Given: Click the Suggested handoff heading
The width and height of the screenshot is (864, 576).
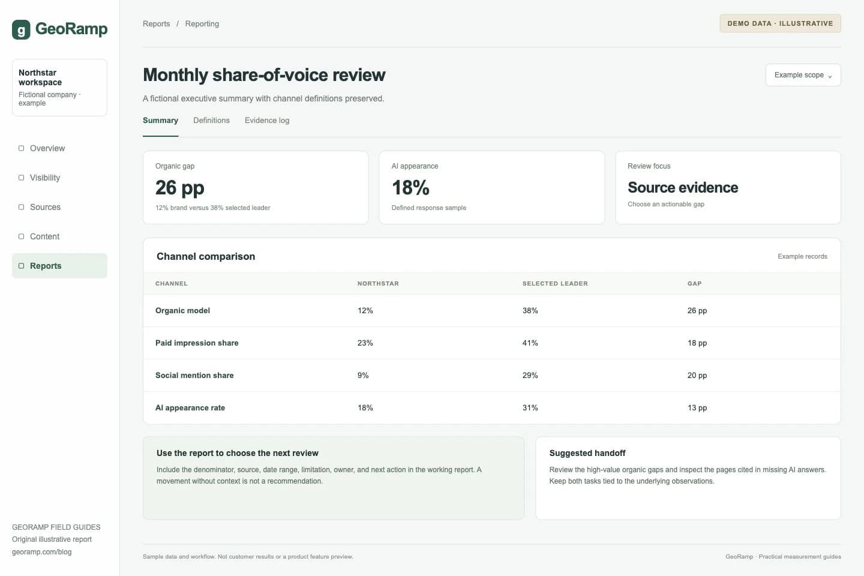Looking at the screenshot, I should (587, 453).
